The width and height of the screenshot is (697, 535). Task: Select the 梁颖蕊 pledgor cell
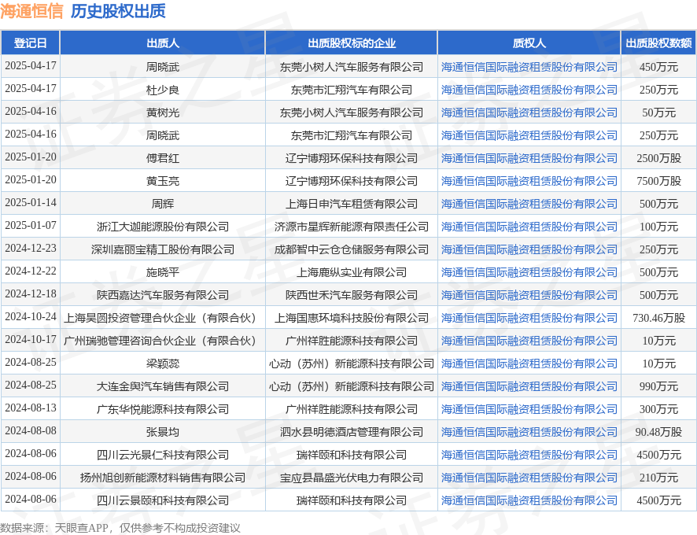(x=163, y=363)
